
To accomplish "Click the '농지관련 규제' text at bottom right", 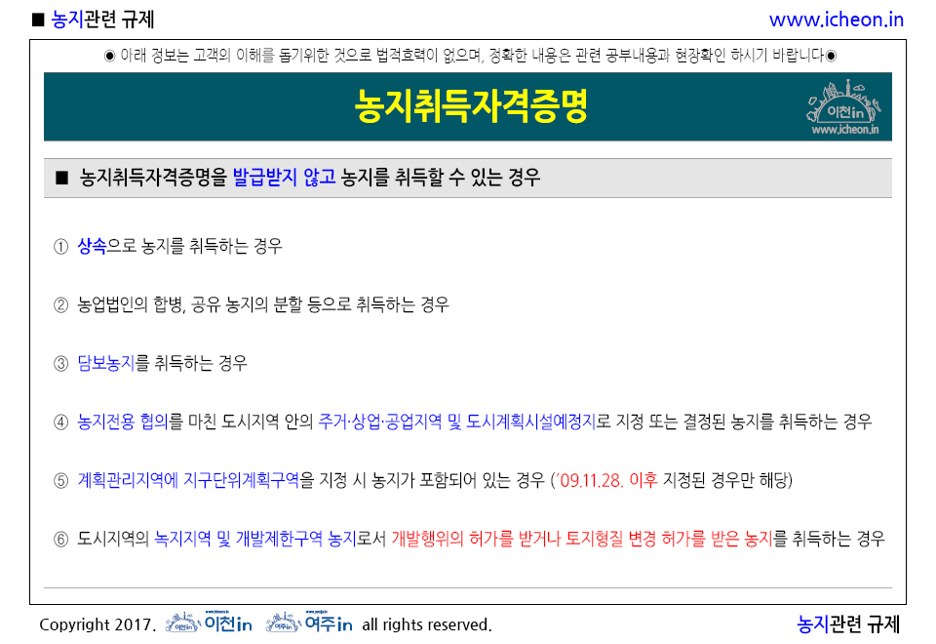I will click(x=848, y=624).
